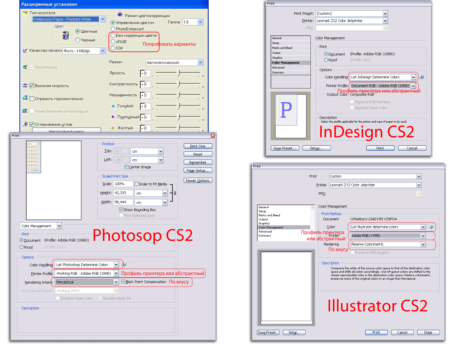
Task: Close the Photoshop Print dialog
Action: [x=213, y=136]
